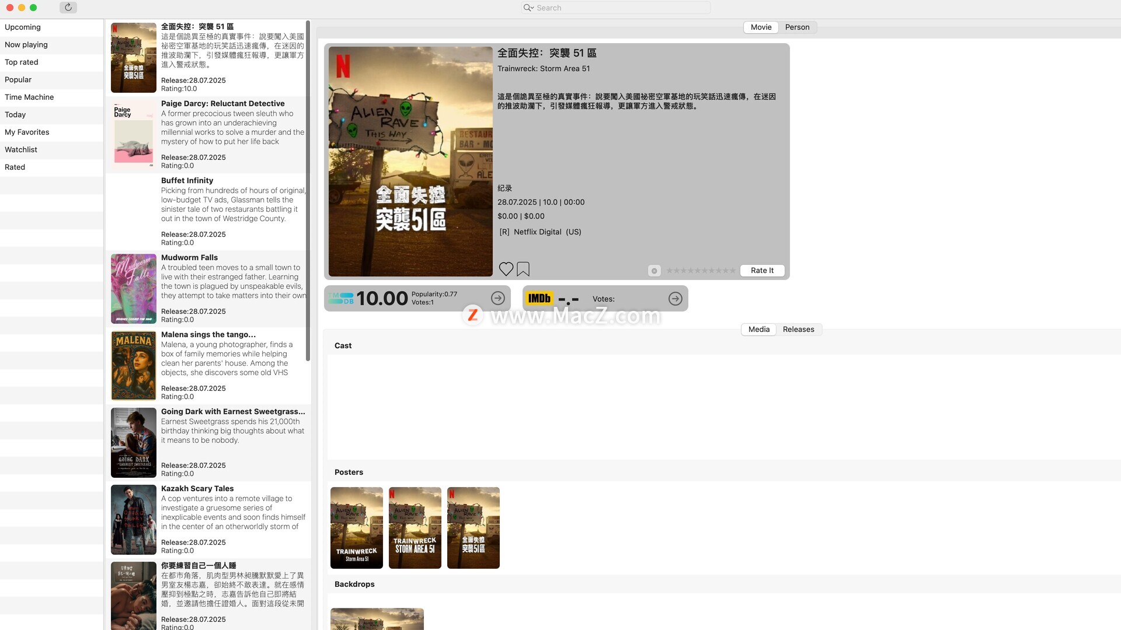Click the Going Dark poster thumbnail
Image resolution: width=1121 pixels, height=630 pixels.
tap(134, 443)
